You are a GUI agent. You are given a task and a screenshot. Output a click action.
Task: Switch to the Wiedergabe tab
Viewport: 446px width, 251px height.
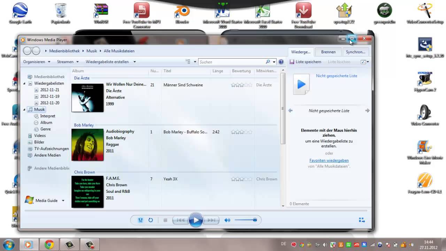tap(301, 52)
